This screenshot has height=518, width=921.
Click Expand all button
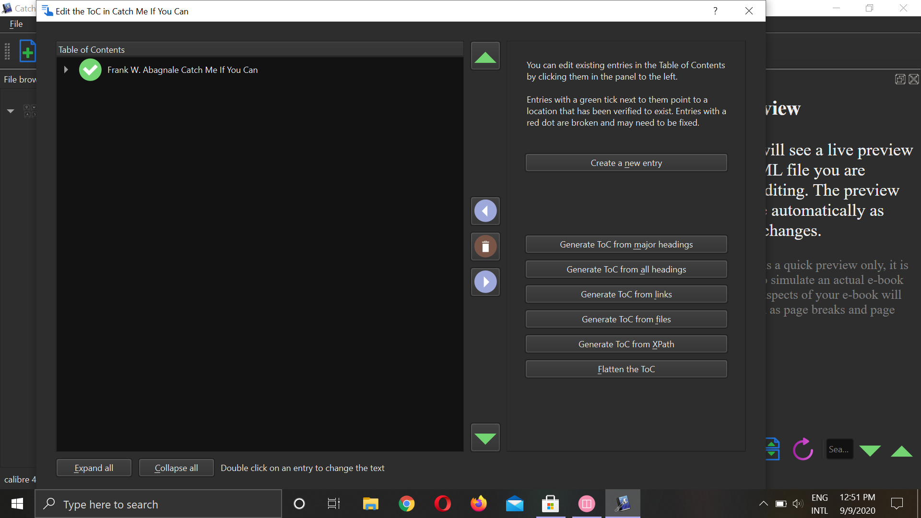[x=94, y=468]
